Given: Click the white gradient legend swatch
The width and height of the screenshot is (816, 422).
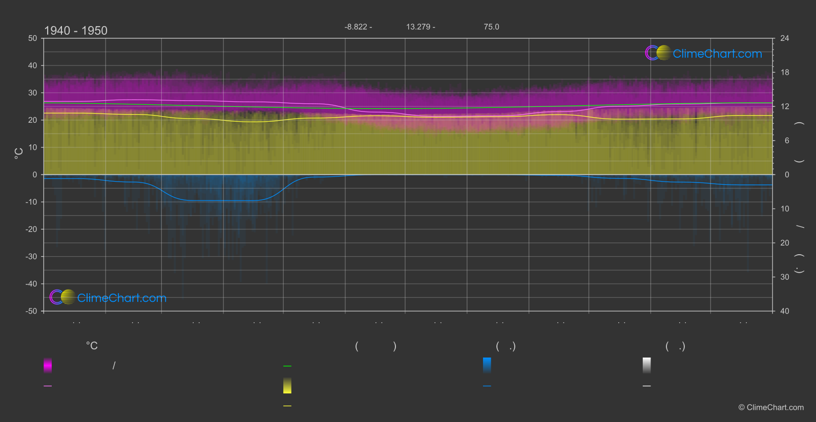Looking at the screenshot, I should [x=647, y=365].
